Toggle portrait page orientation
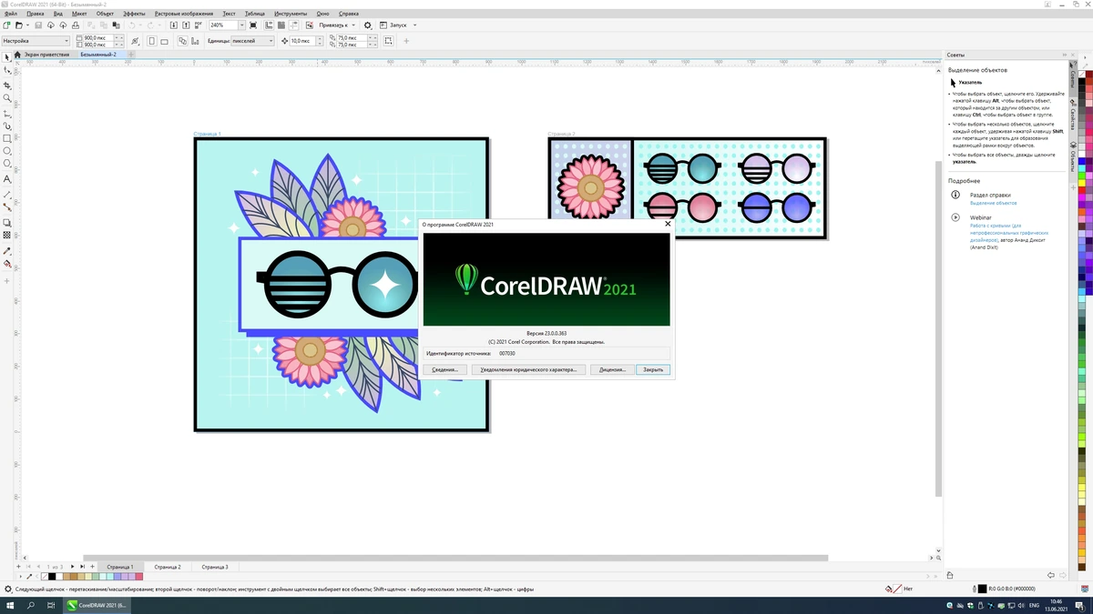Viewport: 1093px width, 614px height. 152,41
